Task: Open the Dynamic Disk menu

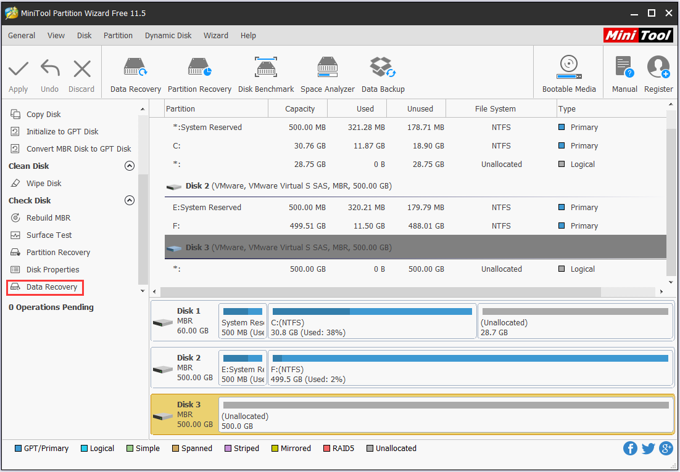Action: pyautogui.click(x=168, y=36)
